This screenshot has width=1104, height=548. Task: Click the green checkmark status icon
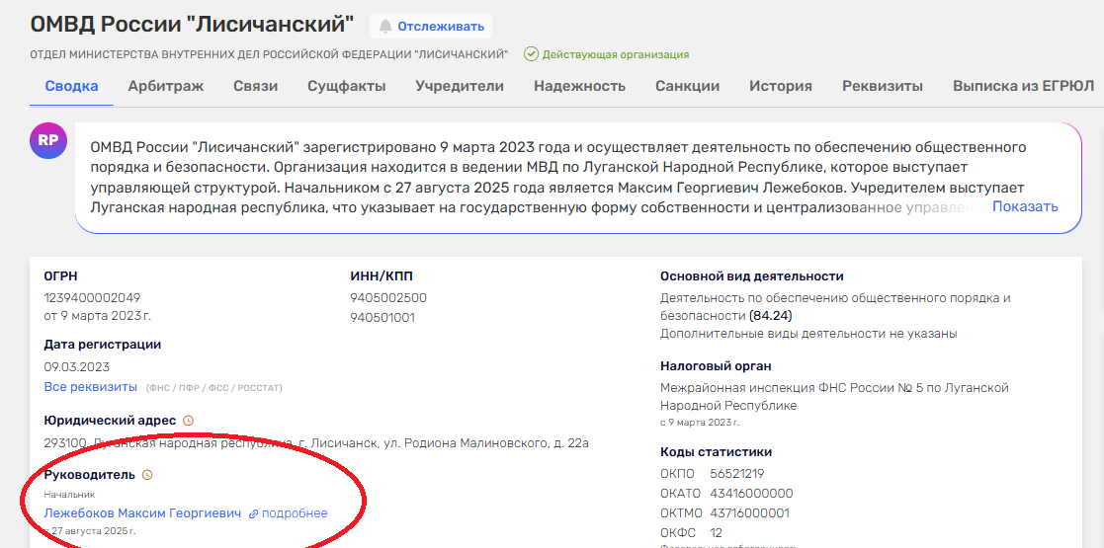531,54
